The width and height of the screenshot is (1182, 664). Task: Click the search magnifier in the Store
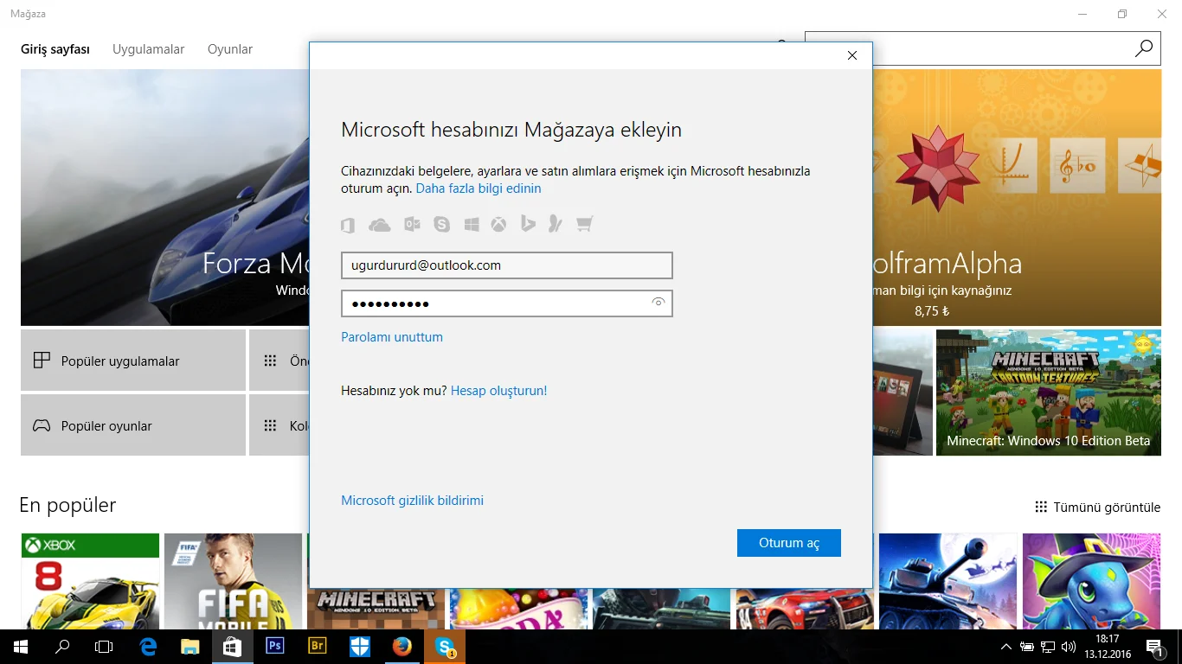1143,48
